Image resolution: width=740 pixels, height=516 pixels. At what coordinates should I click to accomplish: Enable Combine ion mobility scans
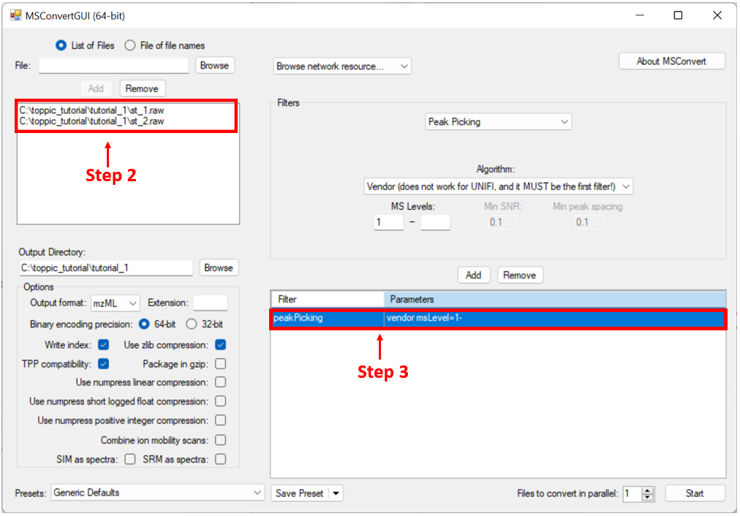(x=220, y=440)
